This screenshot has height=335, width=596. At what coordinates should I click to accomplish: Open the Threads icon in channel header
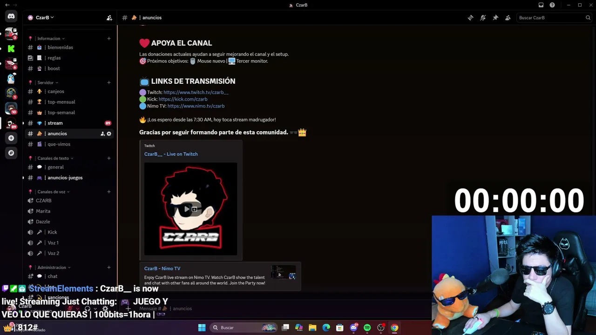(470, 18)
